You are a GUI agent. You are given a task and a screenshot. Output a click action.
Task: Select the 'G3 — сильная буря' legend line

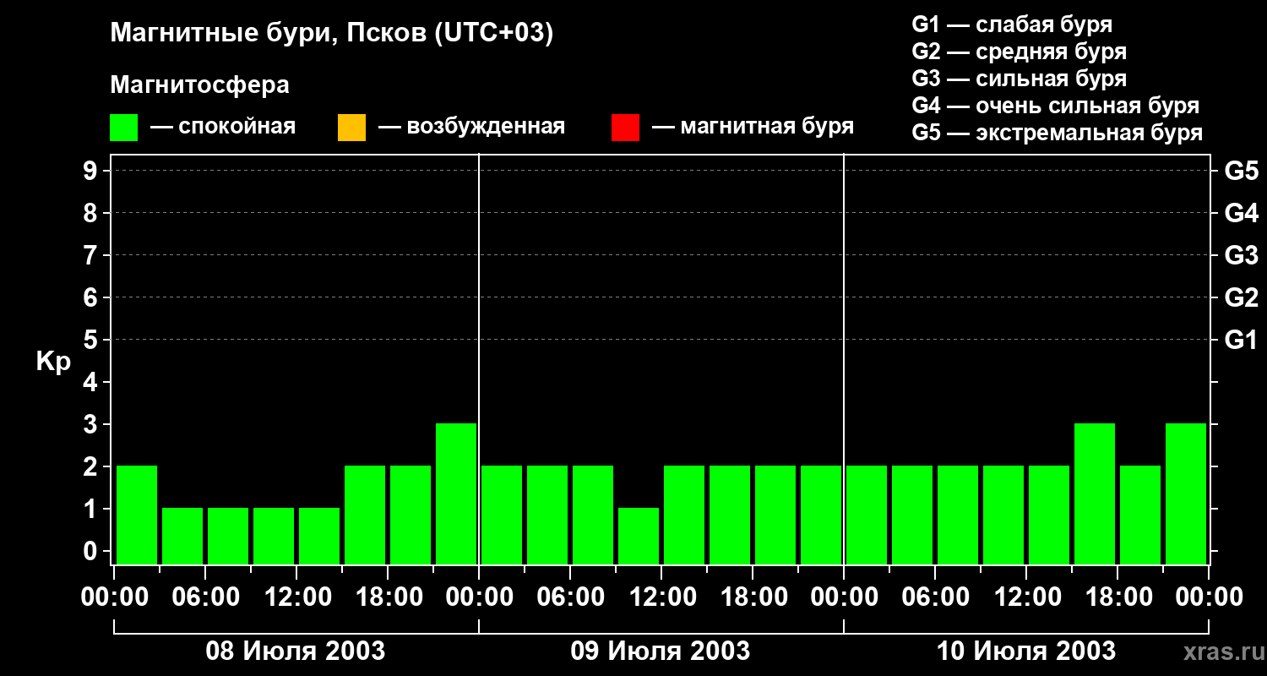(1020, 79)
